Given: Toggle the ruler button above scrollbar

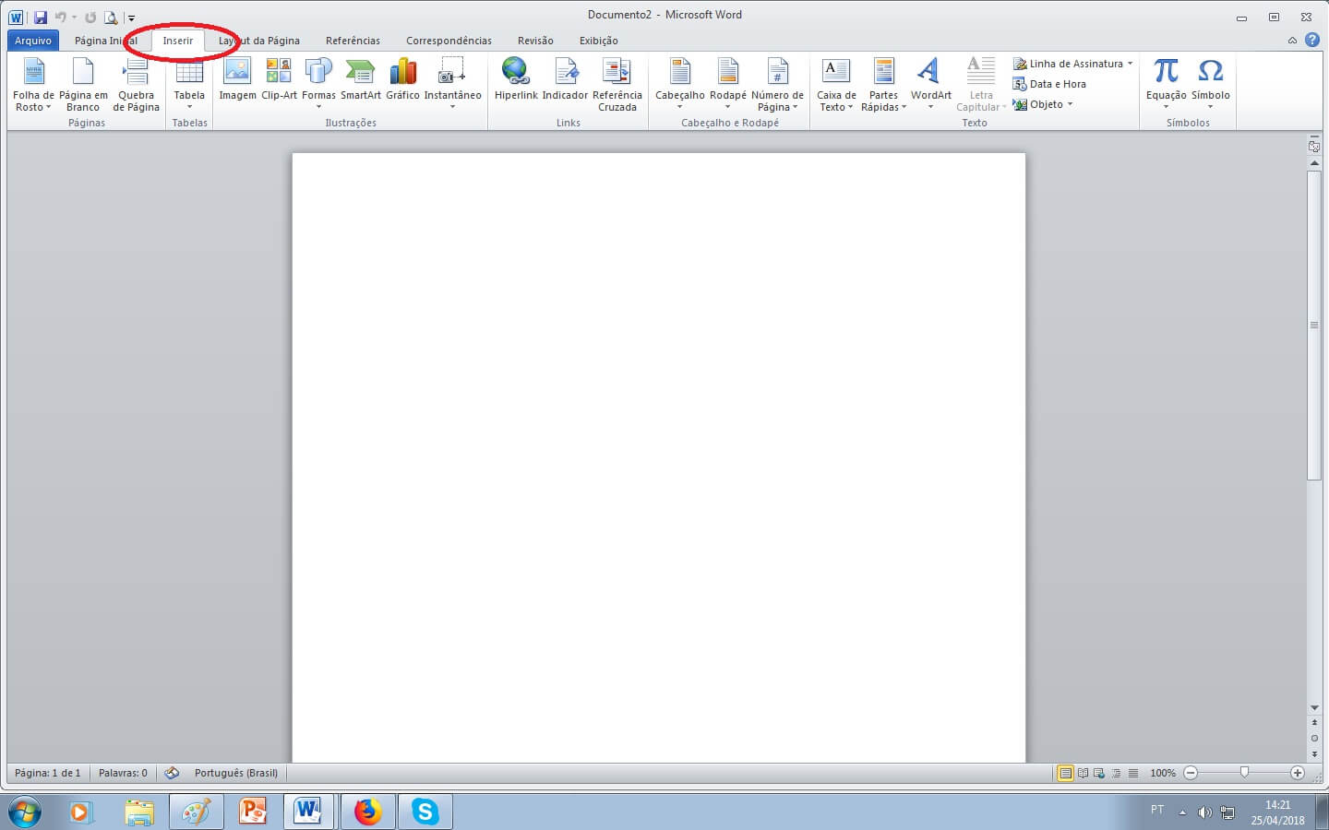Looking at the screenshot, I should [1314, 146].
